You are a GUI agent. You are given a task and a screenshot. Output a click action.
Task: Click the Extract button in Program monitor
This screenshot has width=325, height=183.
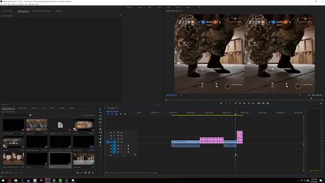pyautogui.click(x=263, y=103)
